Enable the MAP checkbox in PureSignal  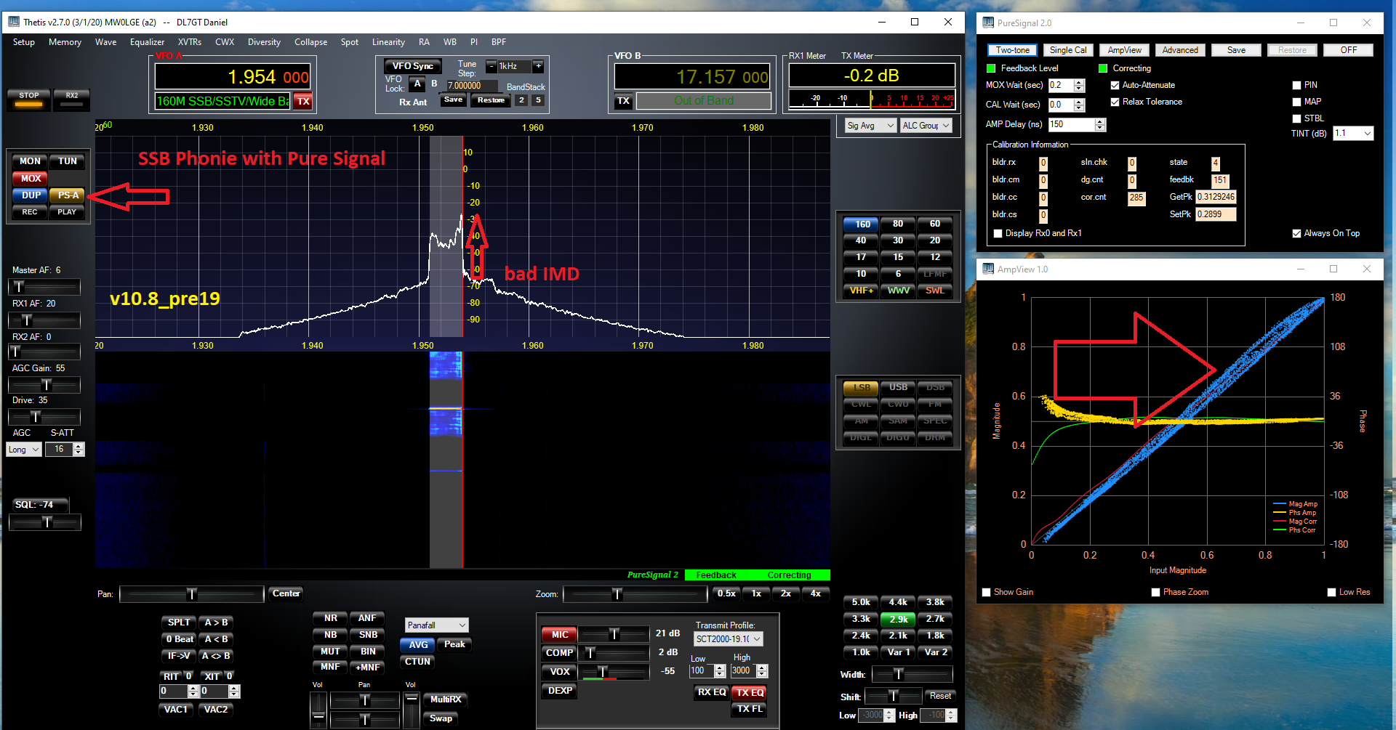(x=1296, y=102)
